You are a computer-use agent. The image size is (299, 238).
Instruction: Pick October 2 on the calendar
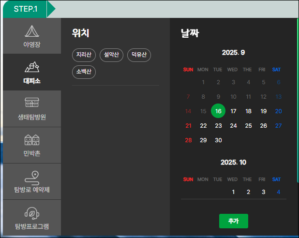coord(248,192)
